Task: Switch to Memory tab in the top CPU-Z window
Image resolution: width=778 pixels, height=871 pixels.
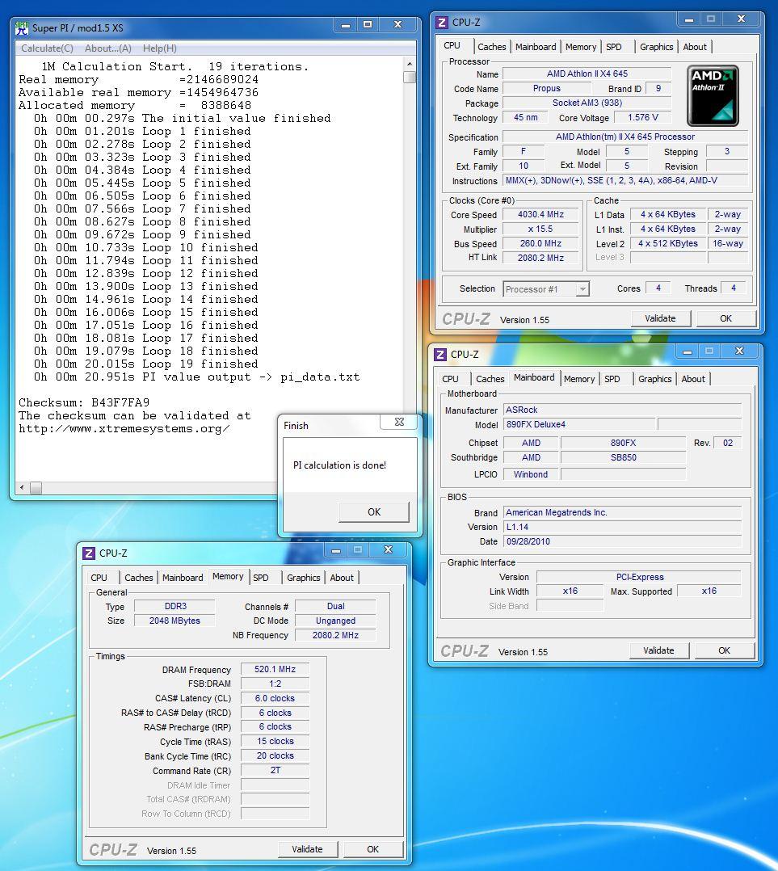Action: (x=580, y=47)
